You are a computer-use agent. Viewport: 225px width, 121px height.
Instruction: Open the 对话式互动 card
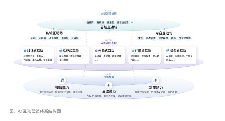[x=38, y=55]
